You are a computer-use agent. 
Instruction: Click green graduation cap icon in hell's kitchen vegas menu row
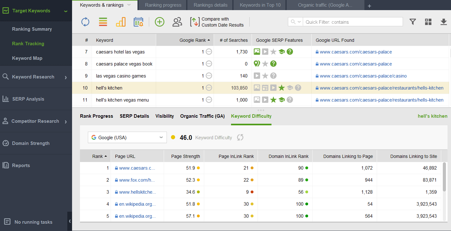pyautogui.click(x=282, y=100)
